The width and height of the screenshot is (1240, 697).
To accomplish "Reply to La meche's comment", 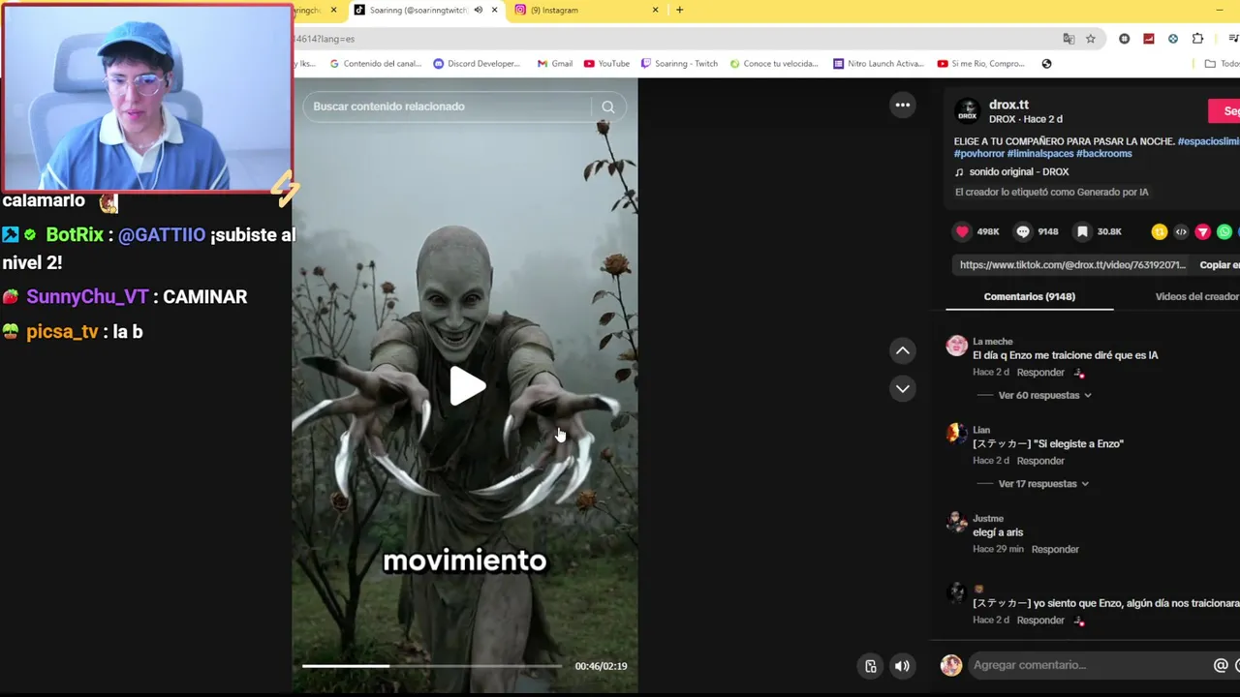I will pos(1040,373).
